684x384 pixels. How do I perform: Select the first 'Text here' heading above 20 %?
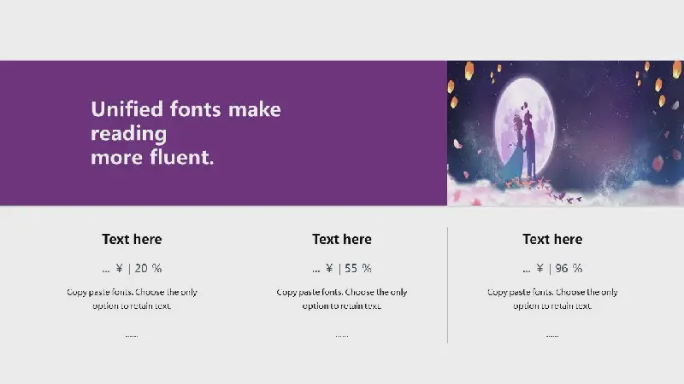pyautogui.click(x=132, y=239)
